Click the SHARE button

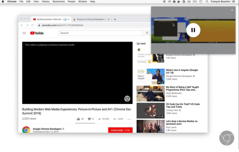coord(104,119)
